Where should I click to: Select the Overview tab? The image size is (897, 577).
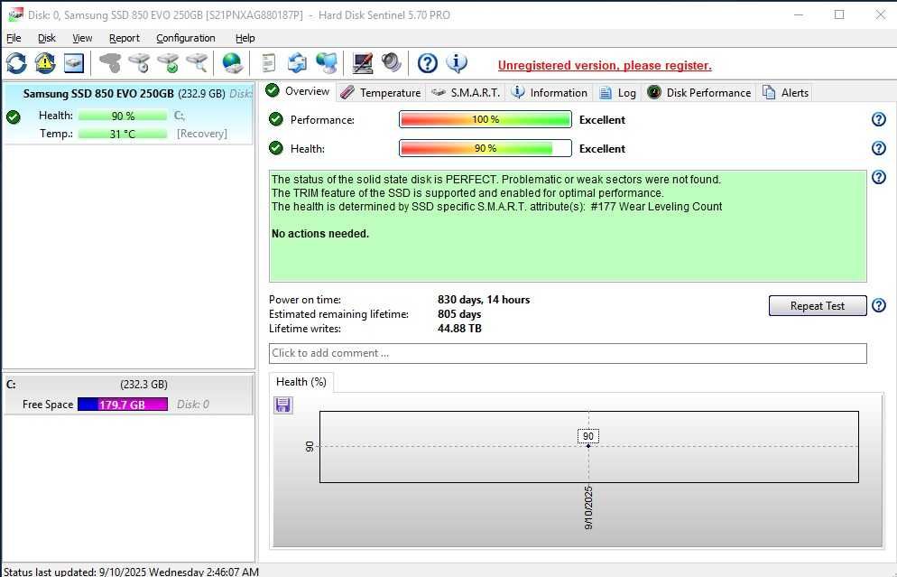(x=299, y=91)
